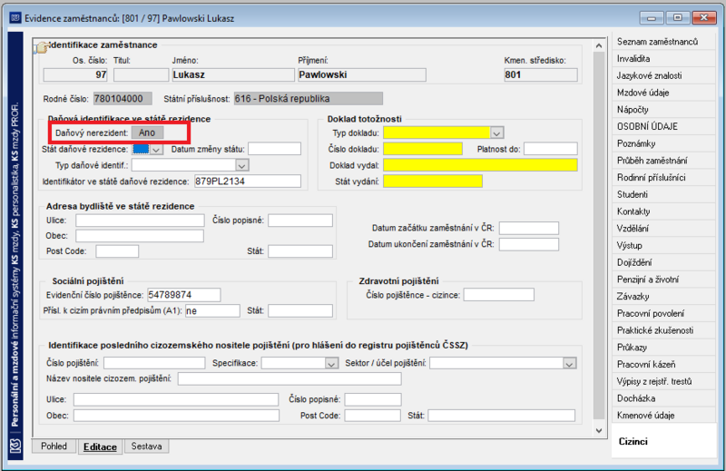Image resolution: width=726 pixels, height=471 pixels.
Task: Click the yellow Doklad vydal field
Action: click(480, 165)
